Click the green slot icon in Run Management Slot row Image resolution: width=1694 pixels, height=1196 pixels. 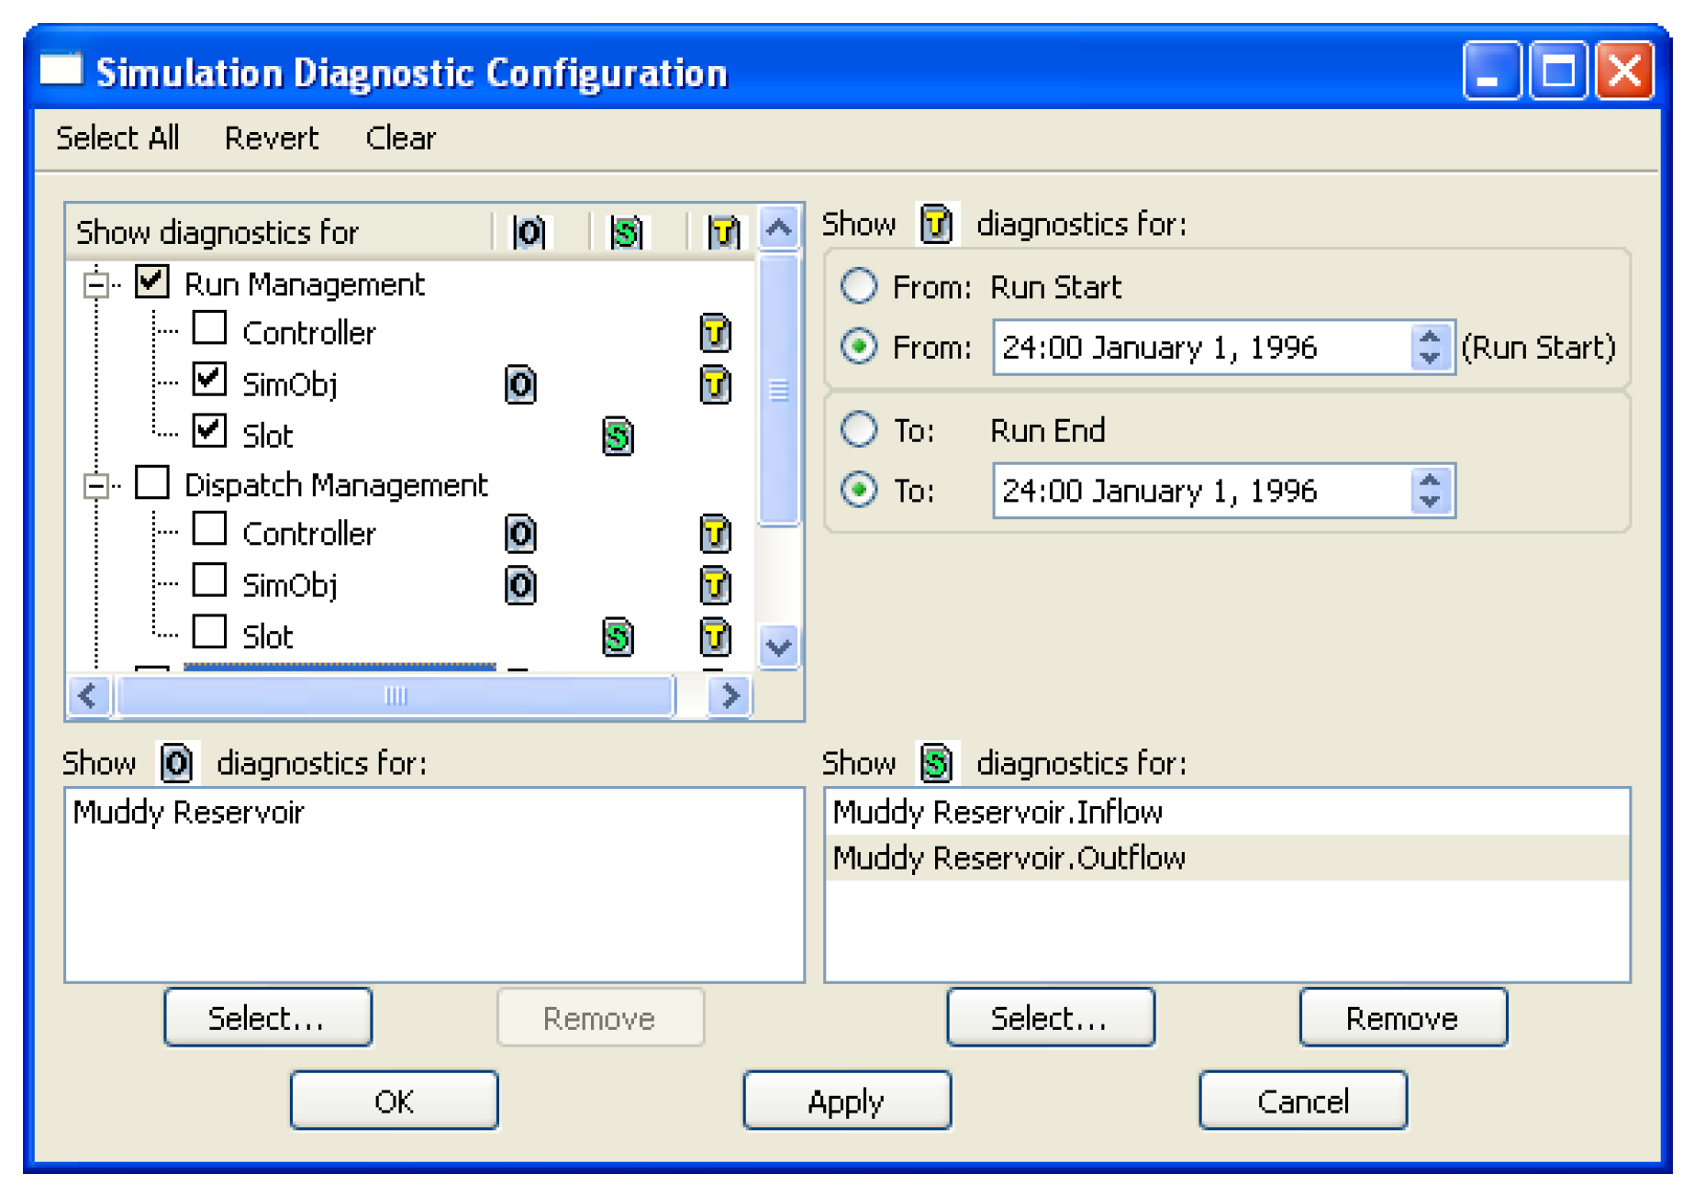618,436
